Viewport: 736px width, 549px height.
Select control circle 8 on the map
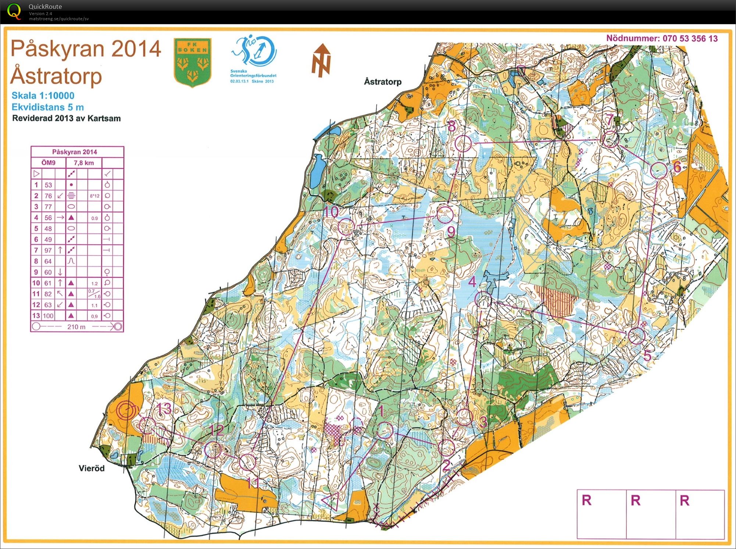click(x=463, y=143)
